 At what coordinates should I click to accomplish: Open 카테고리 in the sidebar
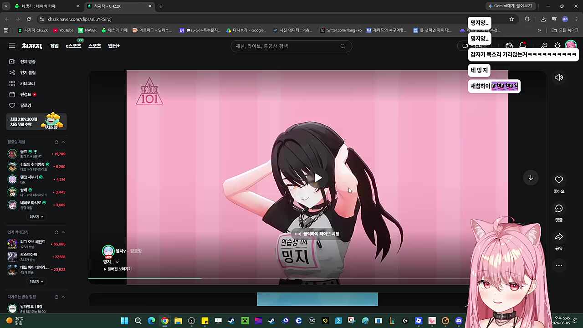pos(27,83)
